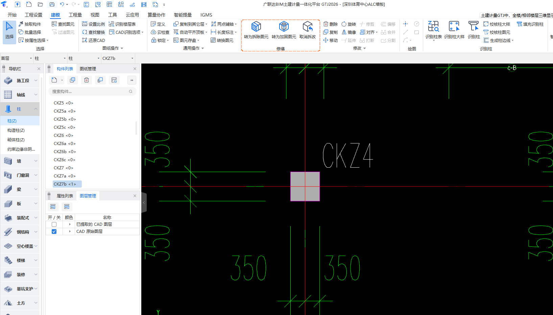Click 批量选择 in the ribbon

[30, 32]
